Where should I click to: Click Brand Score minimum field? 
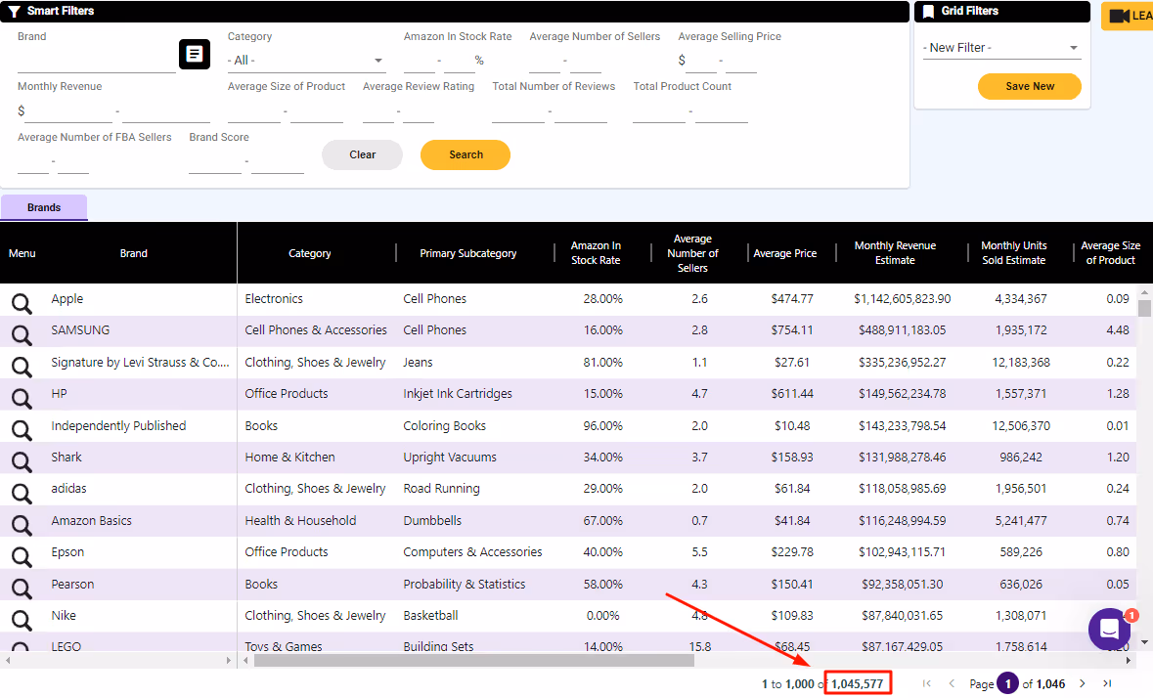(x=215, y=161)
